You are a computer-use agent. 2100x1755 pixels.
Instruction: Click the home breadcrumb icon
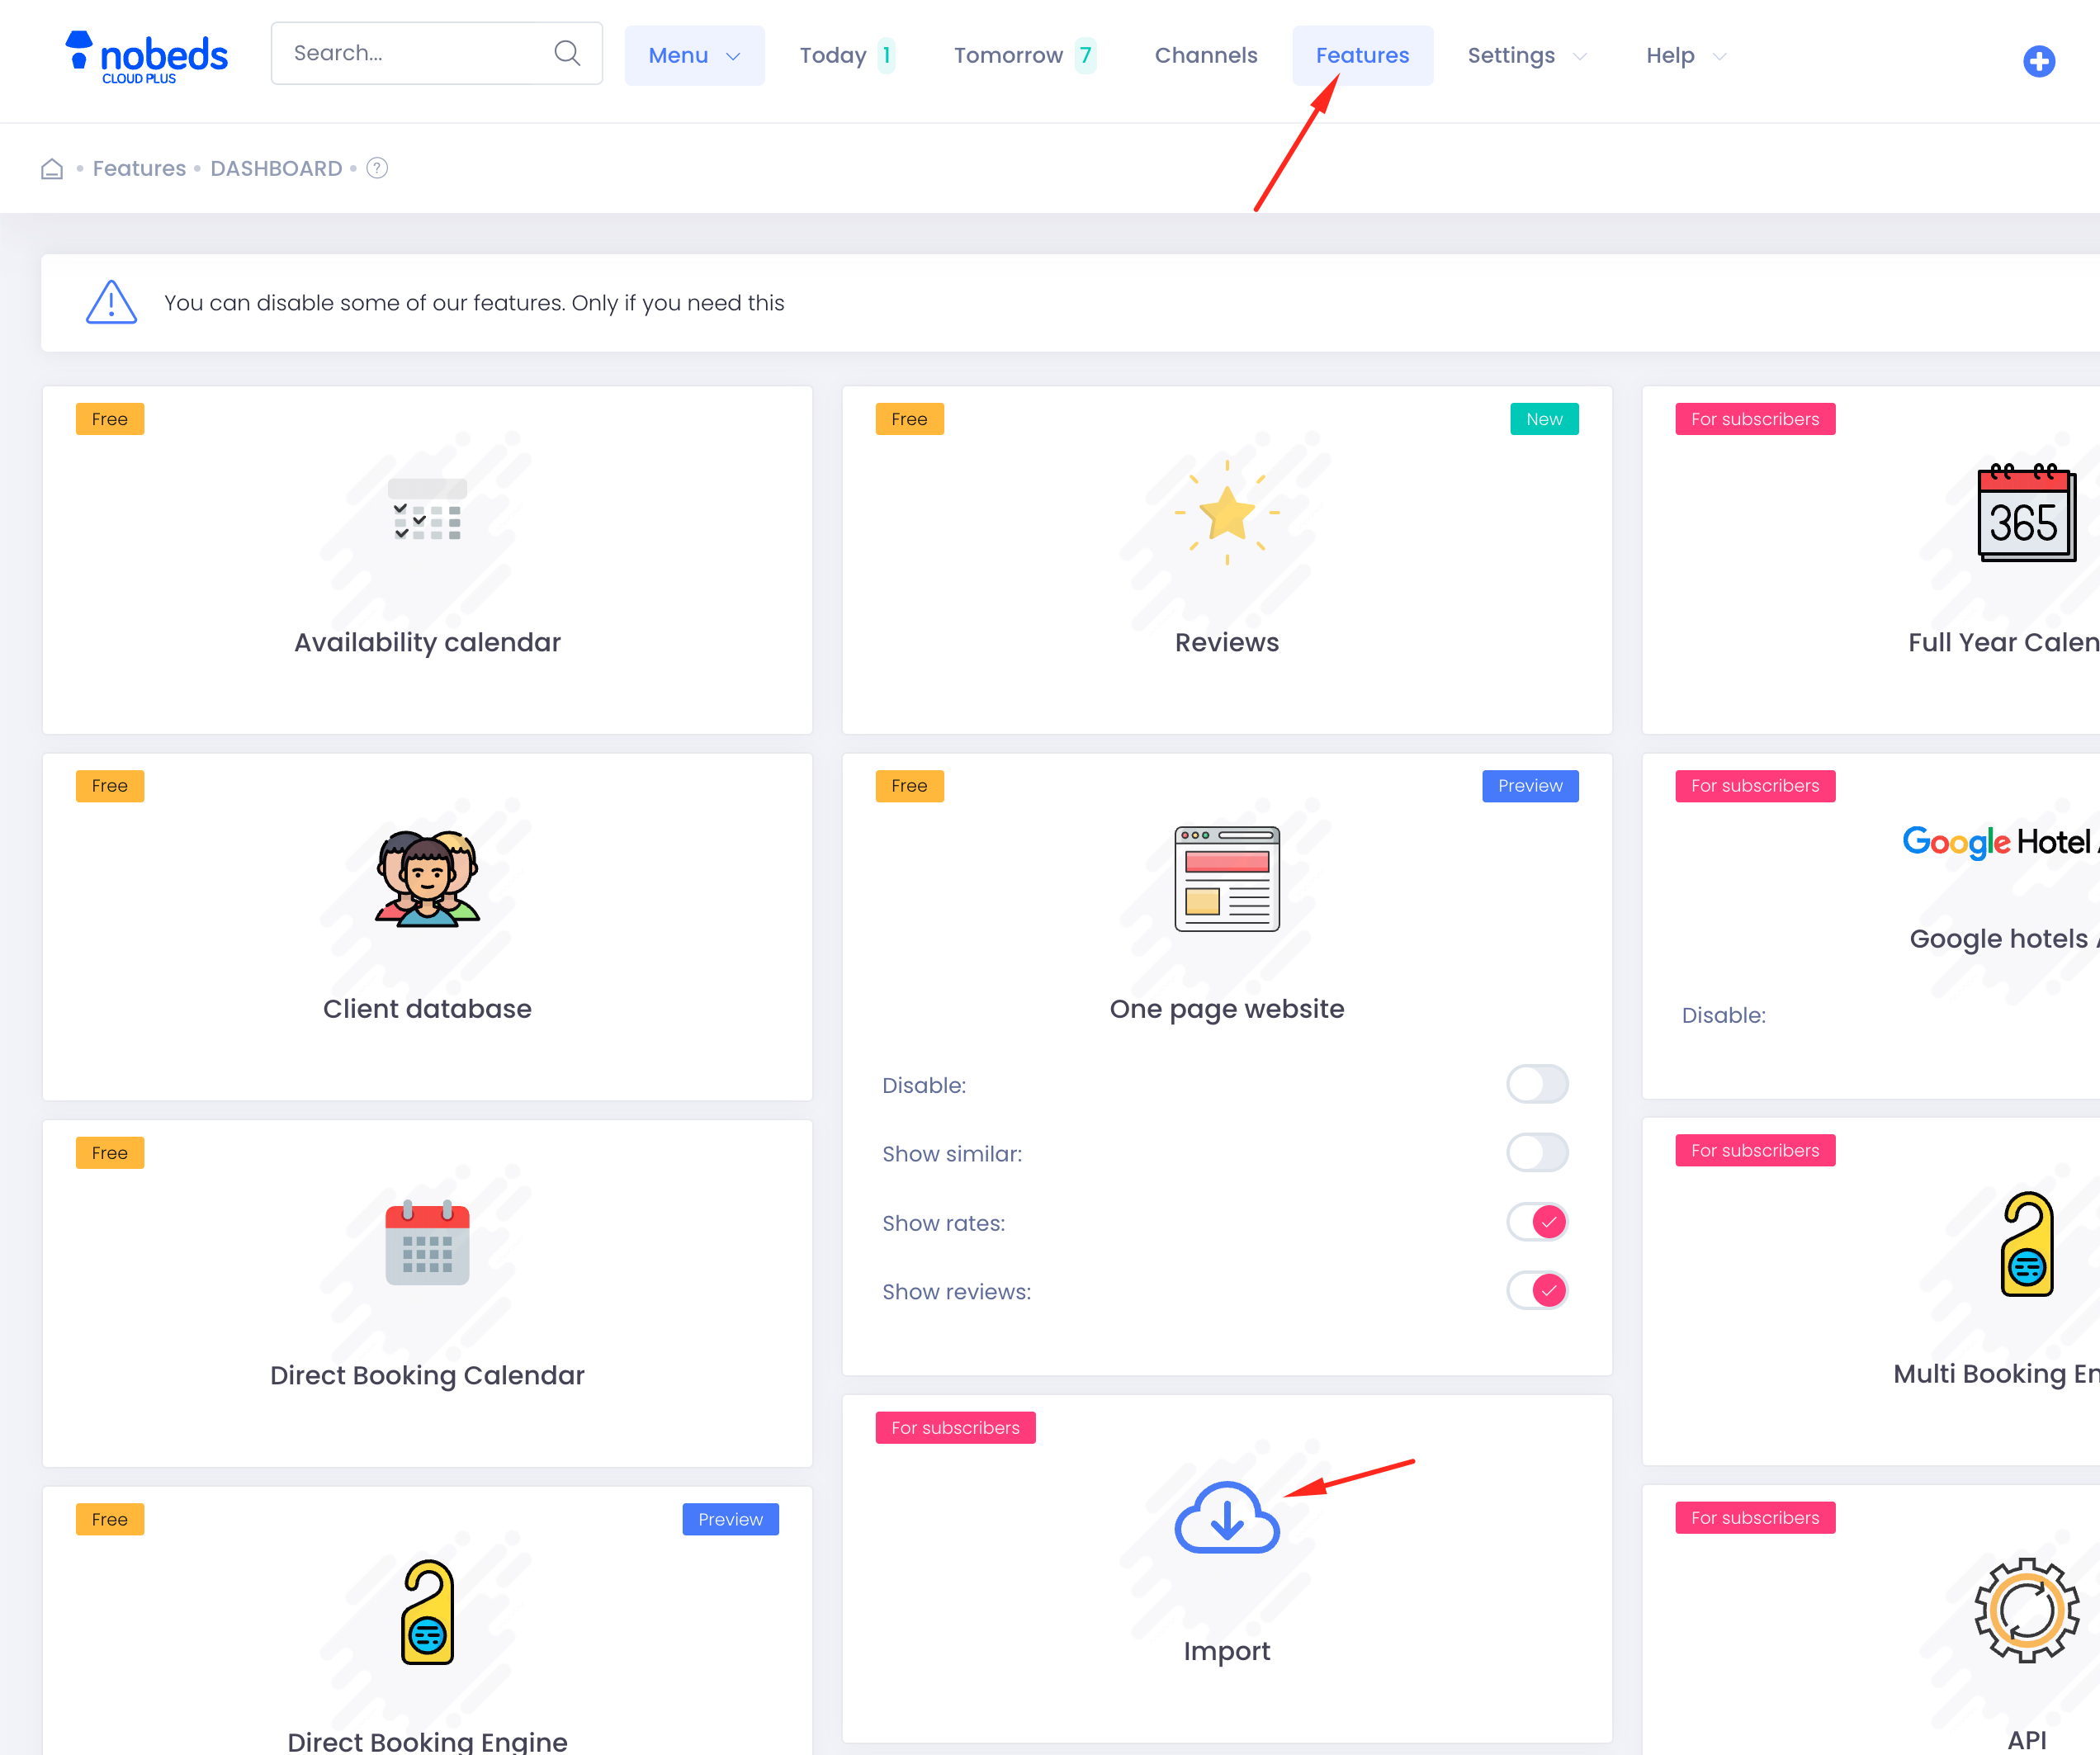(x=52, y=169)
